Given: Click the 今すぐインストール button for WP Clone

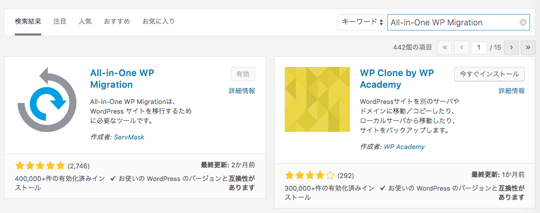Looking at the screenshot, I should click(489, 74).
